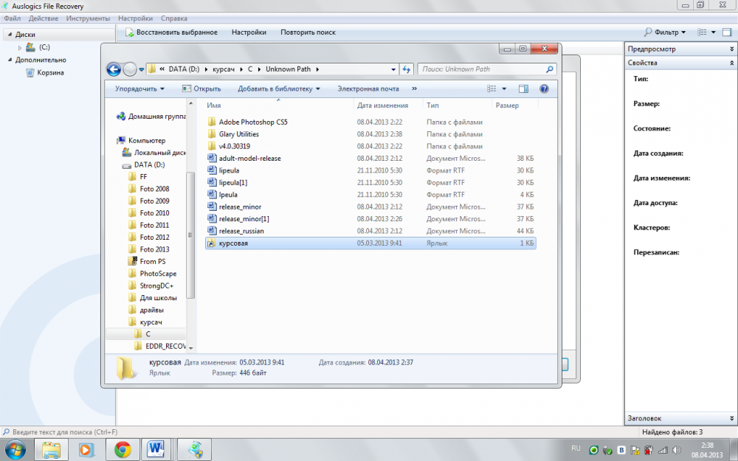Click the RU language indicator in tray

pyautogui.click(x=576, y=448)
